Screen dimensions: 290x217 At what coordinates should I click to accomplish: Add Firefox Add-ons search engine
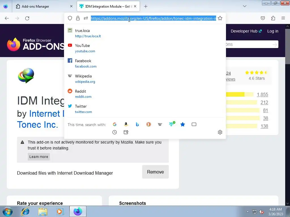click(172, 124)
